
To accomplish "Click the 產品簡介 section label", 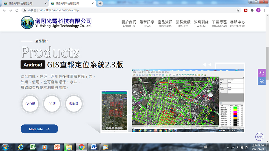I will (41, 41).
